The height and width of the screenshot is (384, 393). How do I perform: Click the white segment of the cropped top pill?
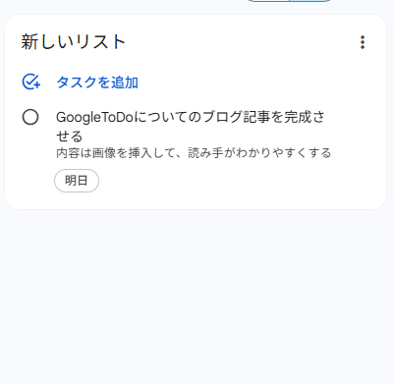pyautogui.click(x=268, y=1)
